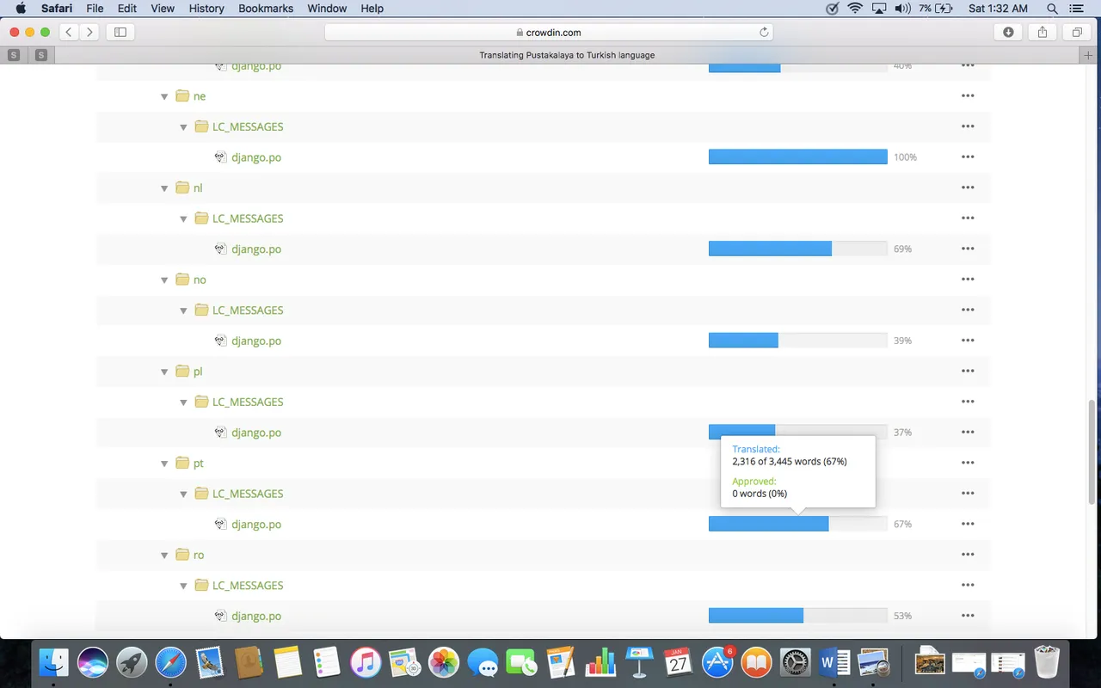Click the 100% progress bar
This screenshot has height=688, width=1101.
pyautogui.click(x=797, y=157)
